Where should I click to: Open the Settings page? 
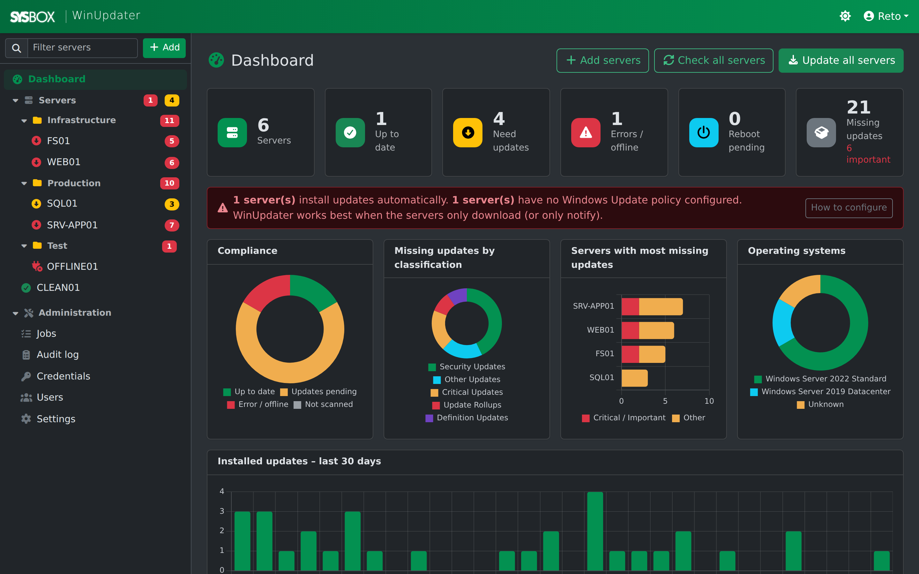pyautogui.click(x=56, y=419)
